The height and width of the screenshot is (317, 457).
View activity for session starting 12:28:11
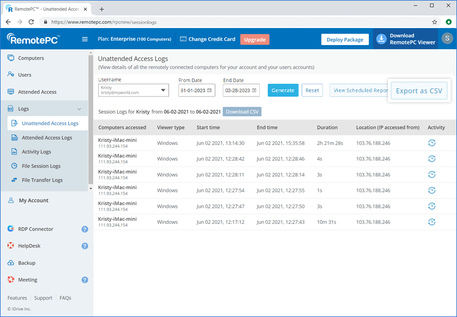point(432,174)
